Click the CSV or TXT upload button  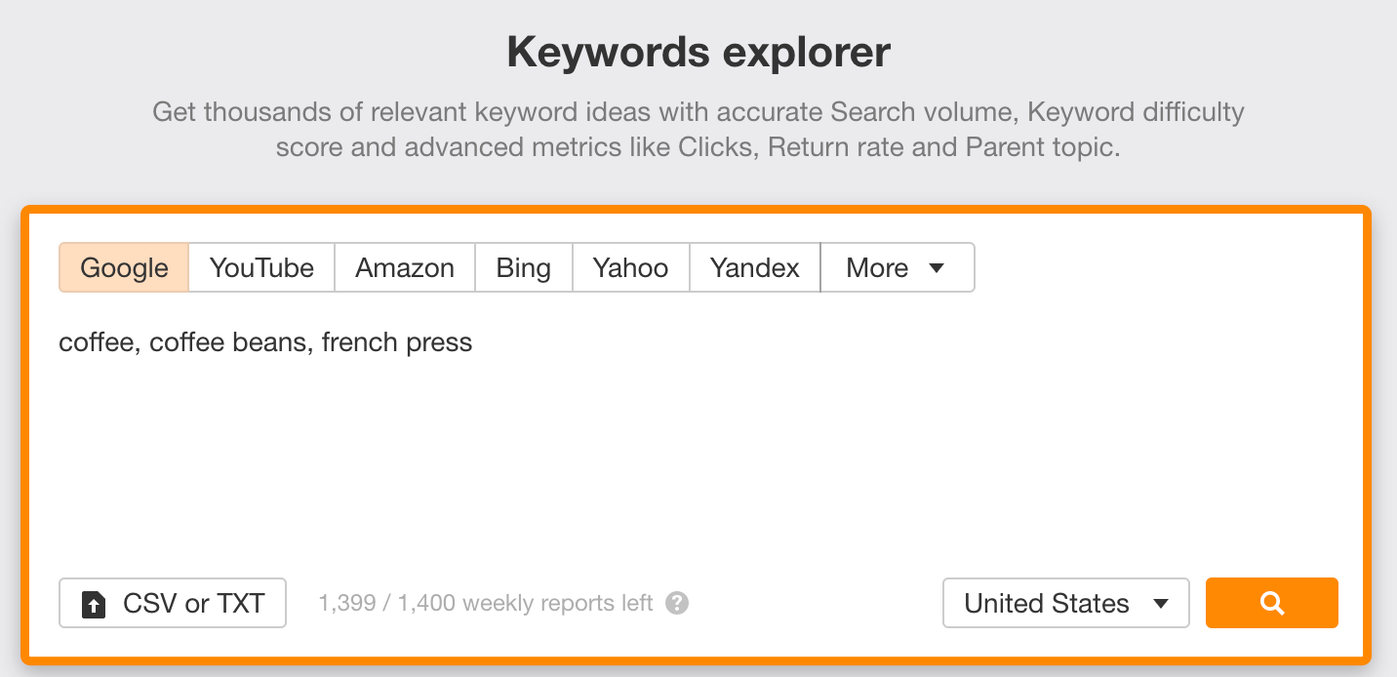(x=172, y=603)
